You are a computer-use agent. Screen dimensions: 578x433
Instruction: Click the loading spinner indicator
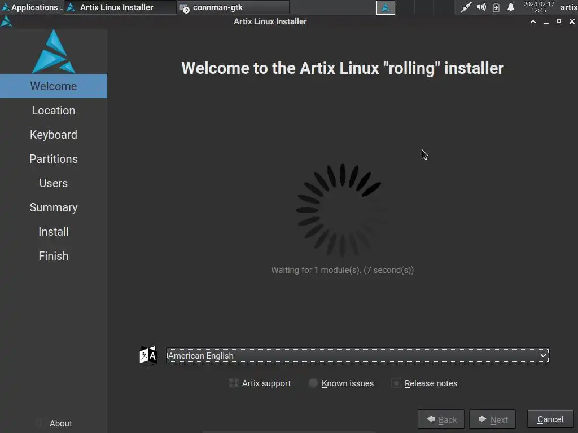click(342, 210)
